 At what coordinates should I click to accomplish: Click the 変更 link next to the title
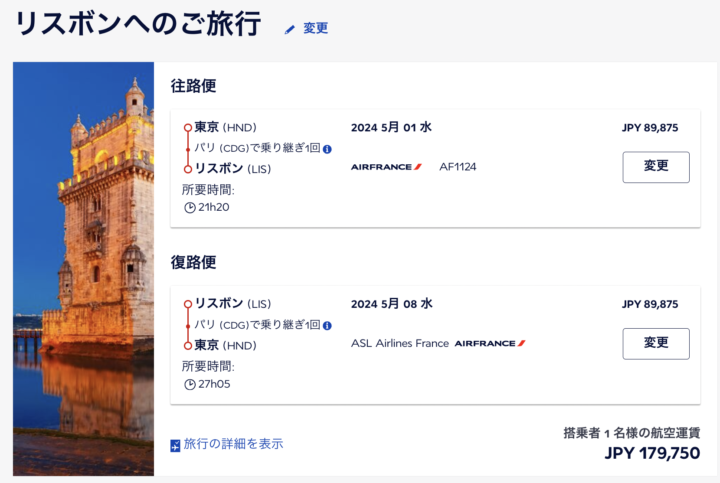316,28
